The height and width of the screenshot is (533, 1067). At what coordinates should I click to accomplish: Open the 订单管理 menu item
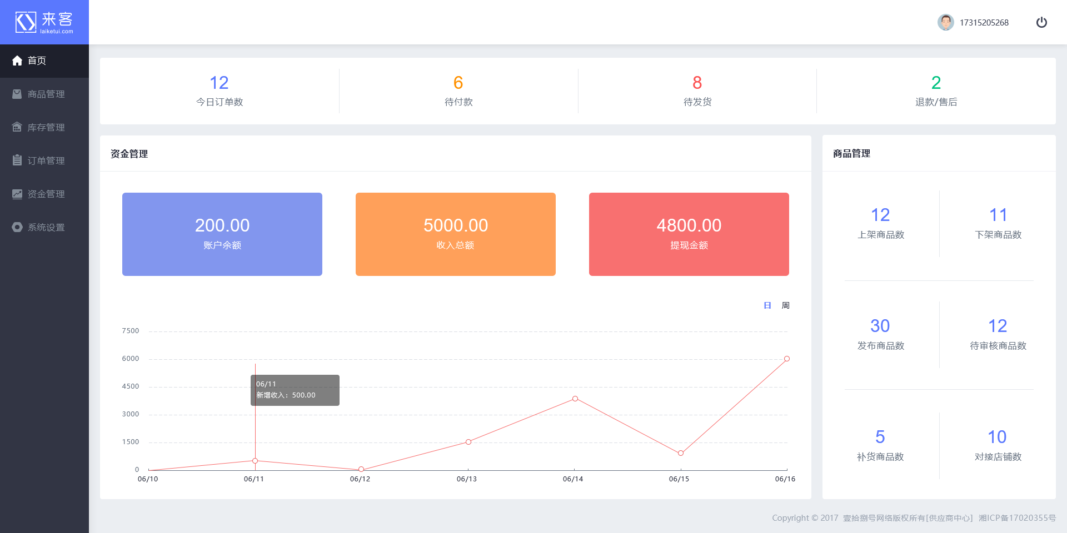point(46,160)
